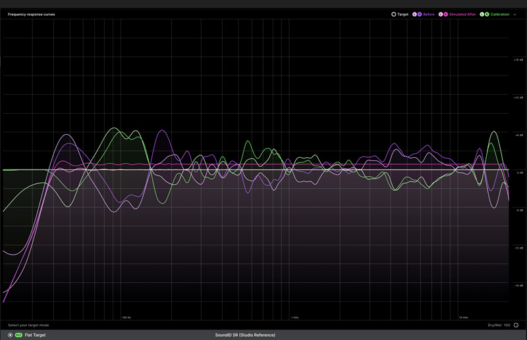Click the Select your target mode text
527x340 pixels.
point(28,325)
